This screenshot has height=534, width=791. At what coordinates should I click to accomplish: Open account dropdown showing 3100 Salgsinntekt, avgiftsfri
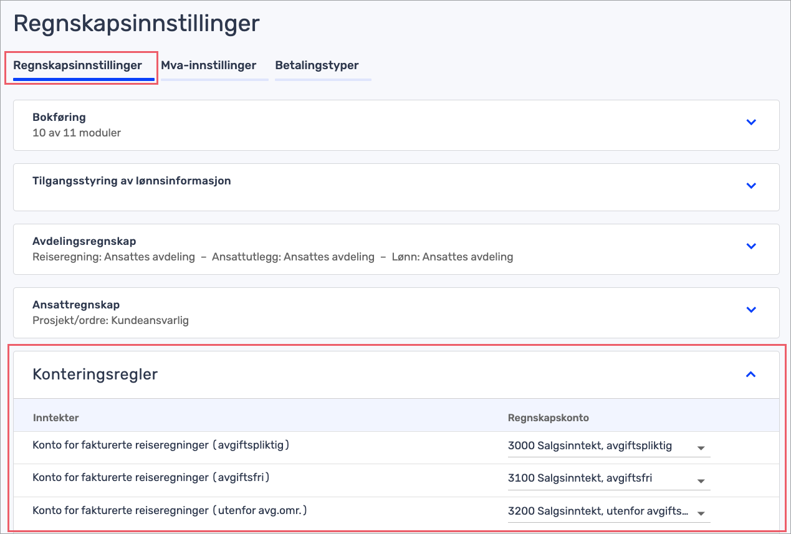[x=701, y=480]
